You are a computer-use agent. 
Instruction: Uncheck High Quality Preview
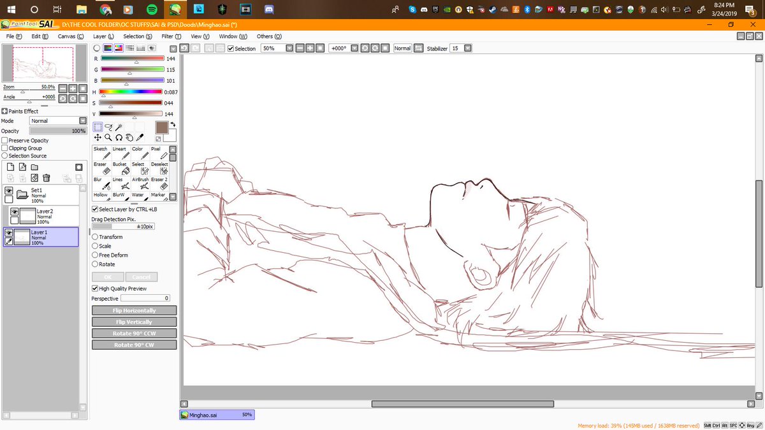(95, 289)
